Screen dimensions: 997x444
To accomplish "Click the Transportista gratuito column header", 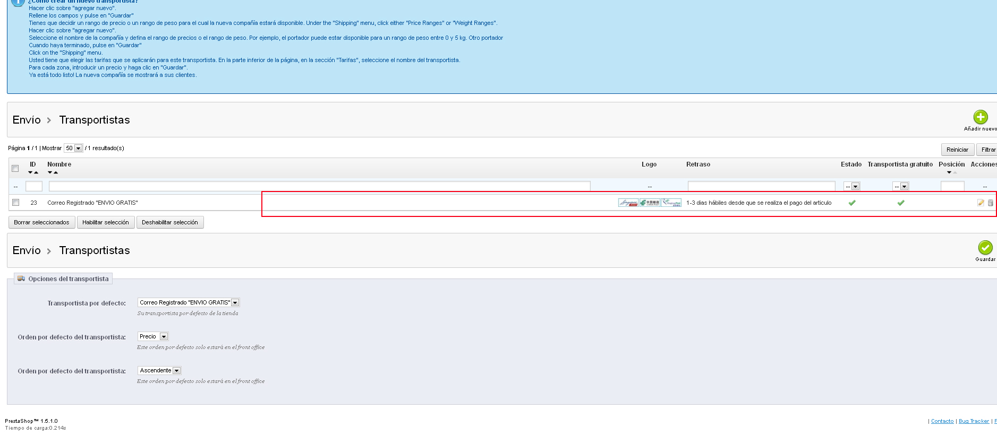I will point(900,164).
